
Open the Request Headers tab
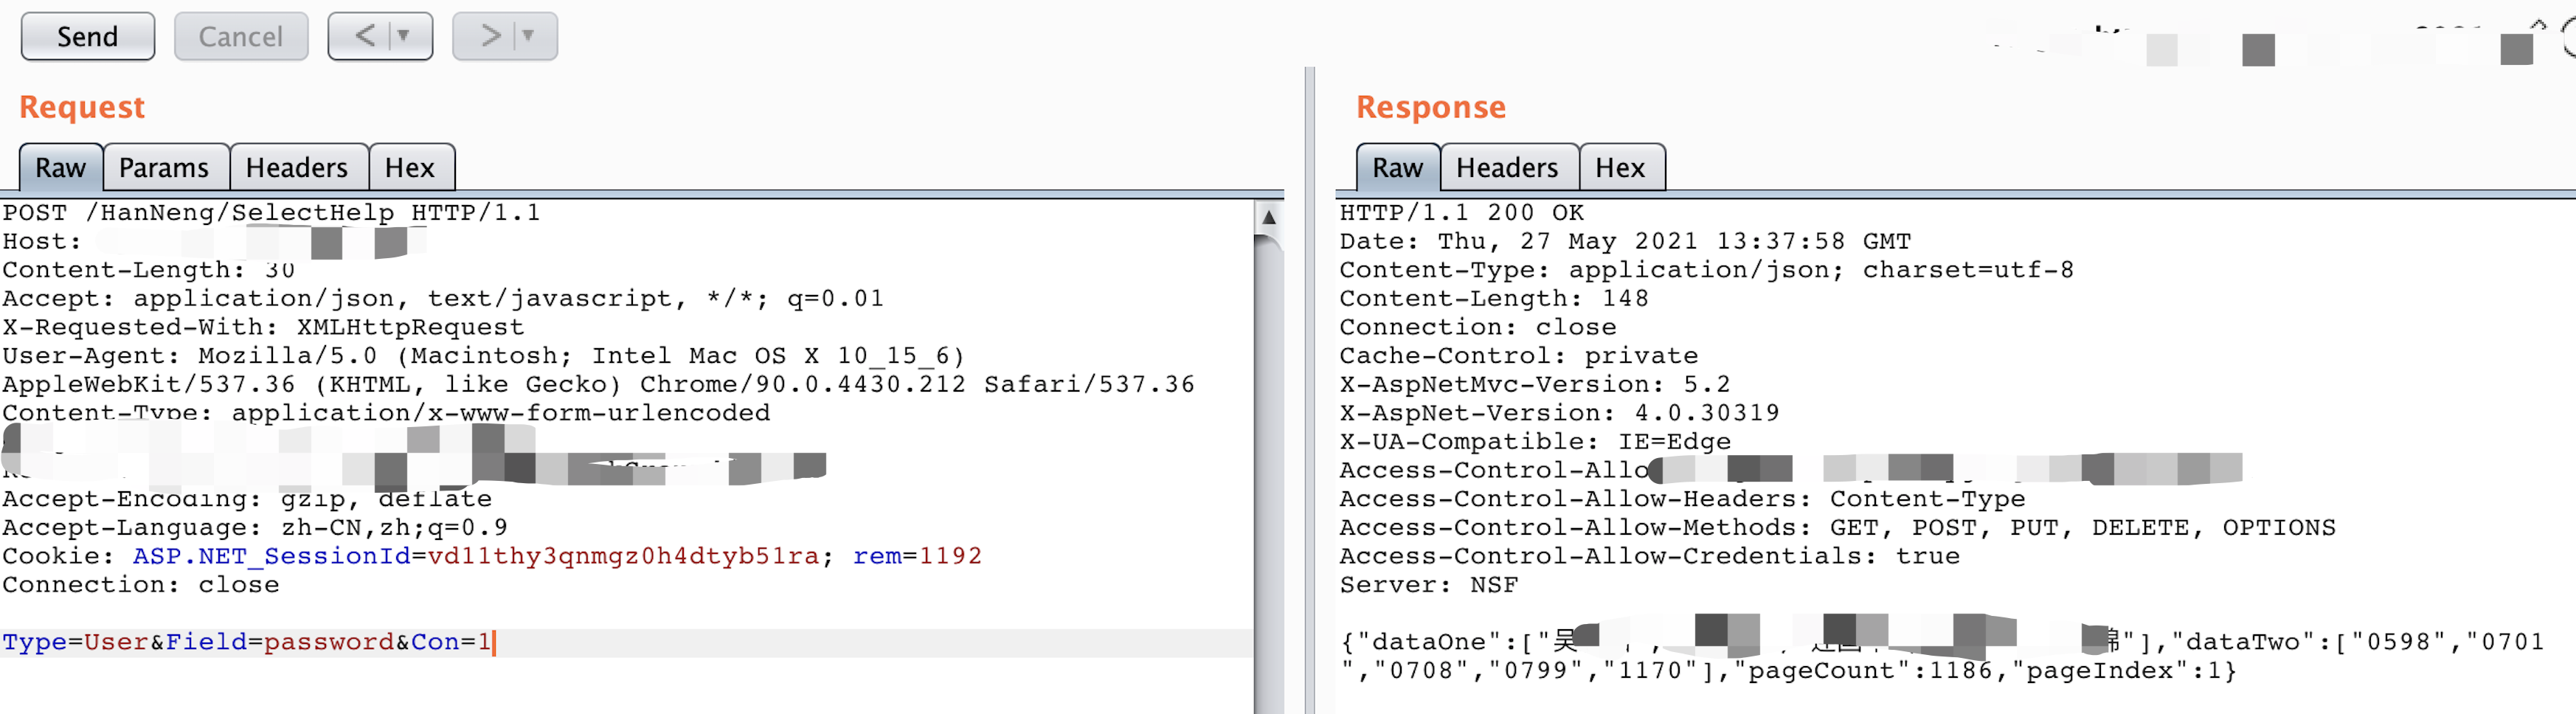pos(297,167)
